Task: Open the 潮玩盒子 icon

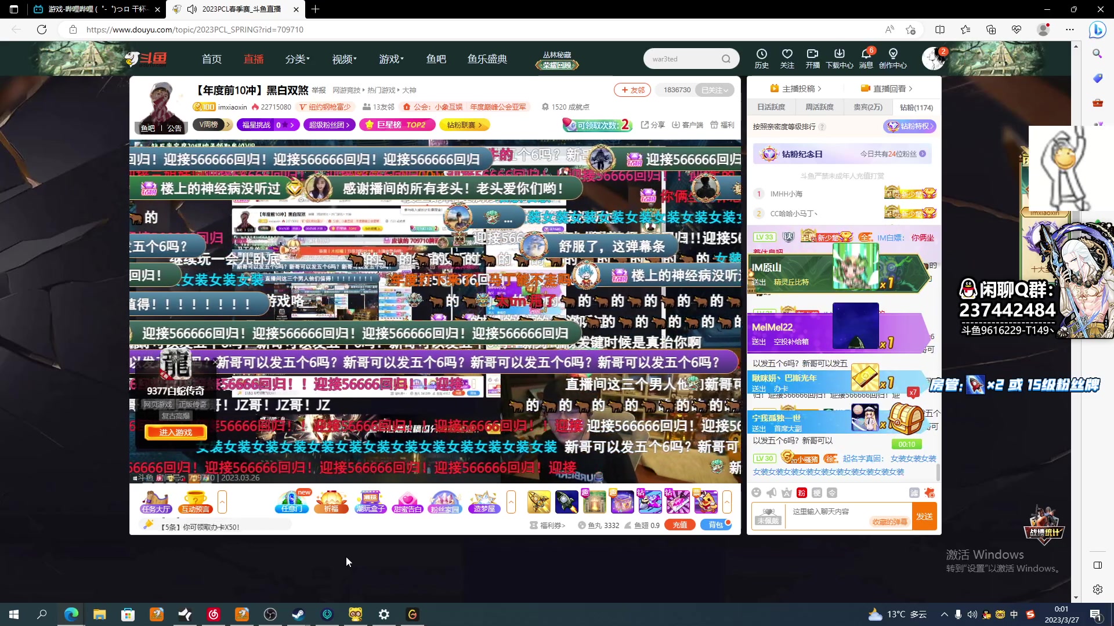Action: [x=370, y=502]
